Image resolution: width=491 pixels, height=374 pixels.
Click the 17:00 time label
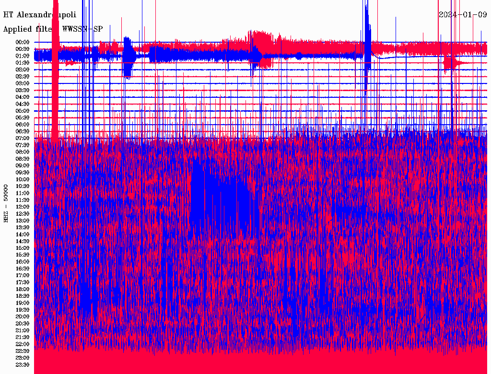point(23,276)
